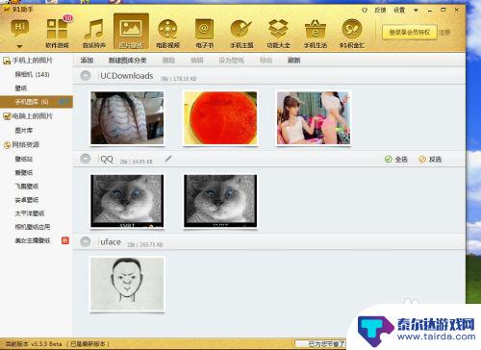Select all with the 全选 check
481x350 pixels.
point(396,159)
